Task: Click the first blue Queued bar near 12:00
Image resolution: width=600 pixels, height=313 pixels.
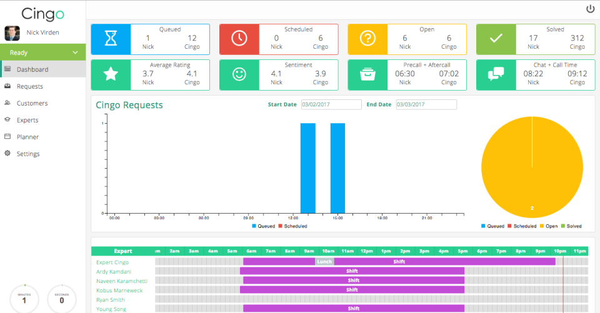Action: pos(307,168)
